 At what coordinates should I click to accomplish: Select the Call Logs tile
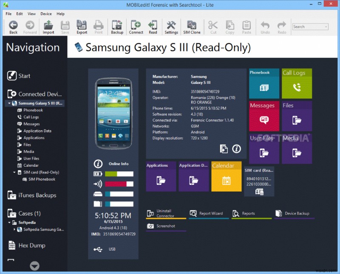(x=297, y=83)
